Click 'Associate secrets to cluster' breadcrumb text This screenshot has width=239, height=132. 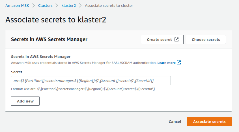(109, 5)
